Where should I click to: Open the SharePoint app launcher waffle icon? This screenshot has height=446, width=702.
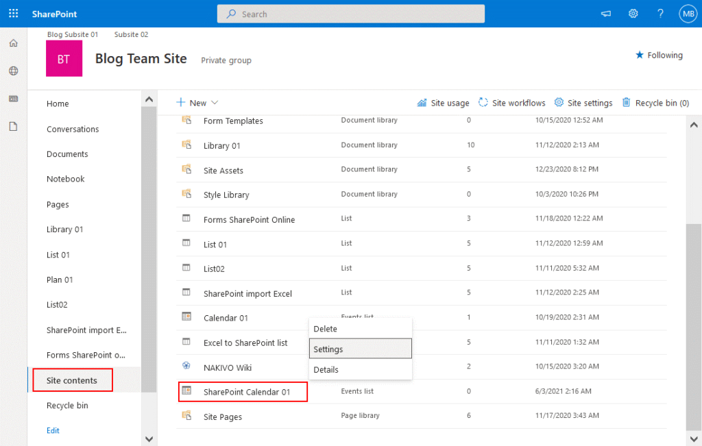[x=12, y=14]
